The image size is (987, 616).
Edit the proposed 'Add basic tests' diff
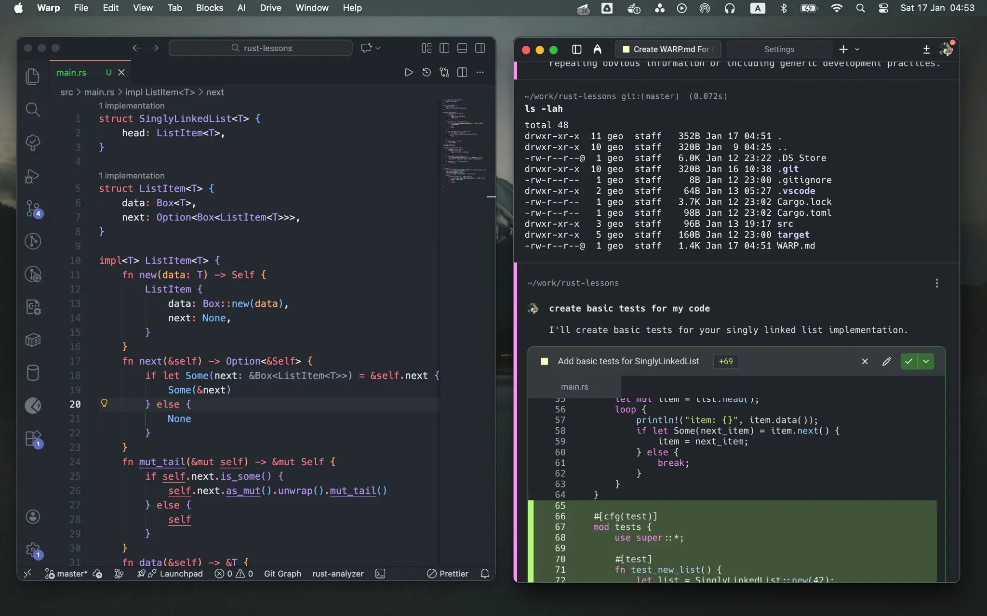[886, 361]
